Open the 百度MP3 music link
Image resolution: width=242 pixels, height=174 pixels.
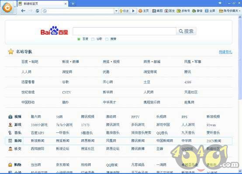coord(38,133)
